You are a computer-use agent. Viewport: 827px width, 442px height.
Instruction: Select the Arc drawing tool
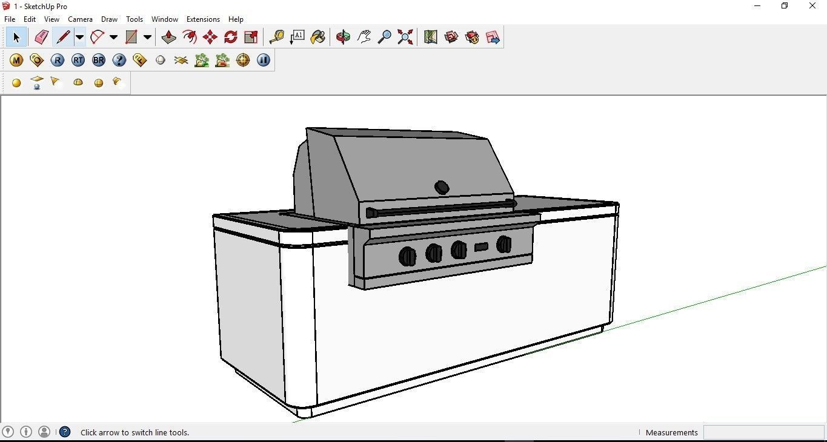click(x=97, y=38)
